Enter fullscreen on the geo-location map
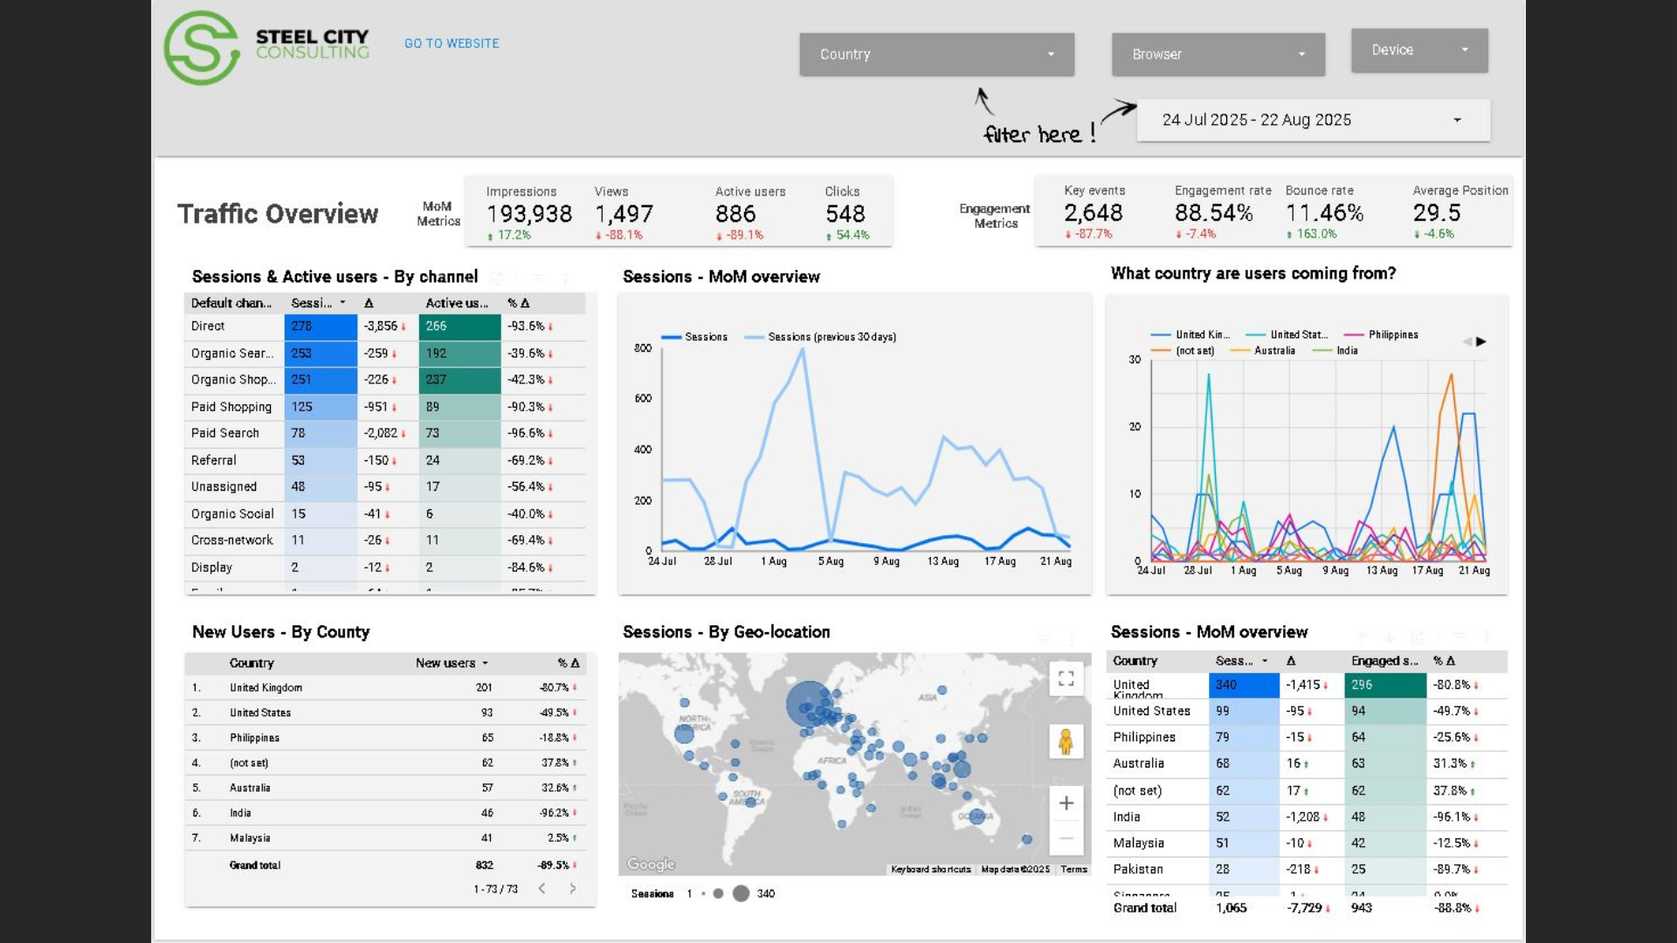This screenshot has width=1677, height=943. pos(1066,678)
